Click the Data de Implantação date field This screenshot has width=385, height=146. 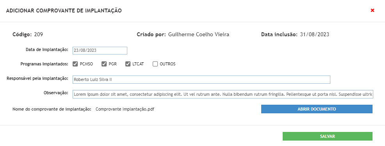100,51
